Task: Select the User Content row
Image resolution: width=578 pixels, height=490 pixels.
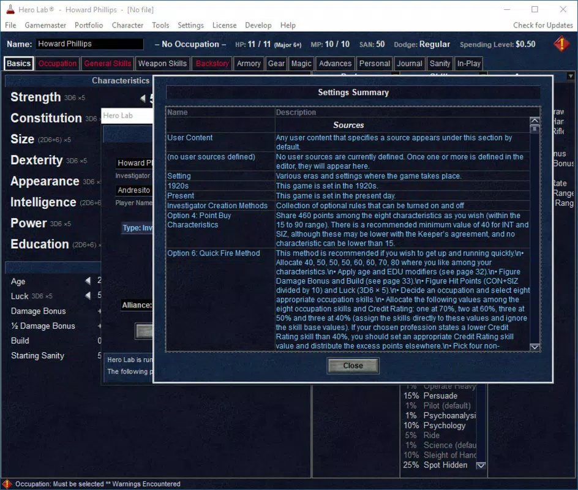Action: [x=348, y=142]
